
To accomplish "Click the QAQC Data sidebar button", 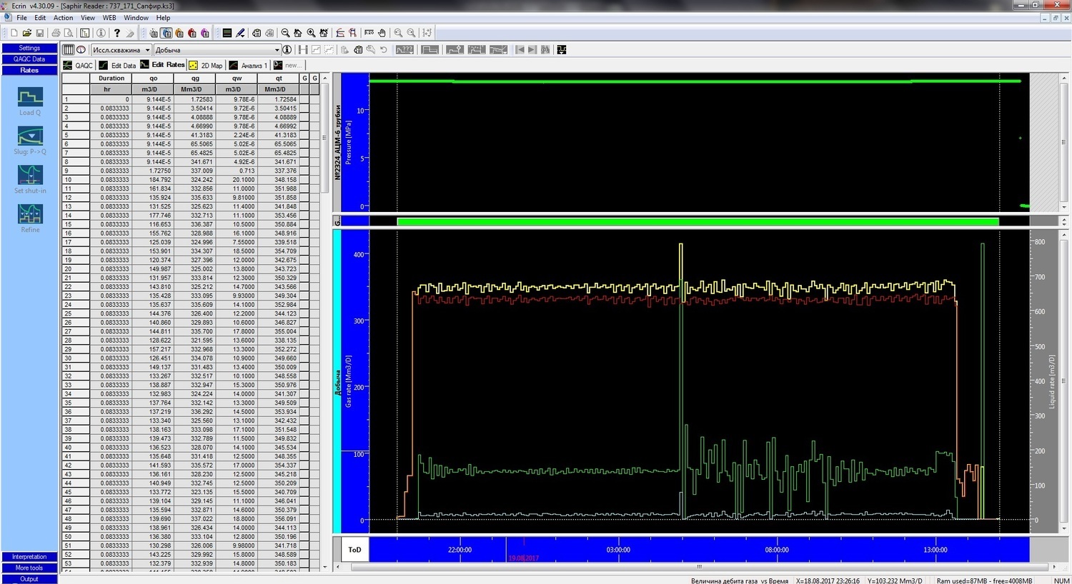I will (29, 59).
